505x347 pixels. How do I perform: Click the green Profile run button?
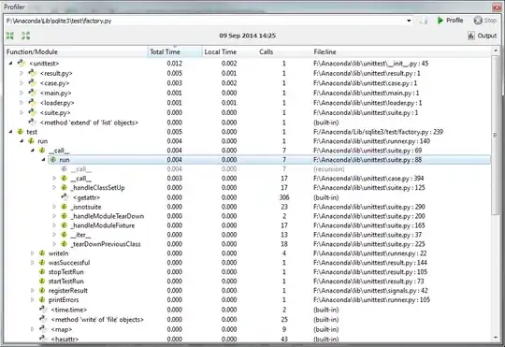450,21
